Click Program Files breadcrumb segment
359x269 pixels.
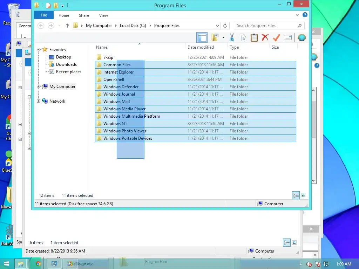click(x=167, y=25)
